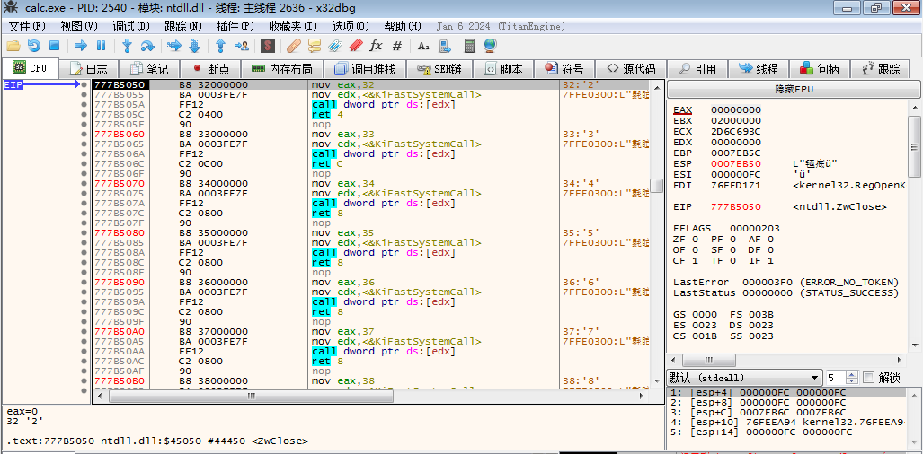
Task: Open the 插件(P) menu
Action: [235, 26]
